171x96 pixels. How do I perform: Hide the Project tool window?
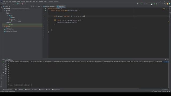pyautogui.click(x=41, y=6)
